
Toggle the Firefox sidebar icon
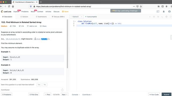pyautogui.click(x=163, y=6)
